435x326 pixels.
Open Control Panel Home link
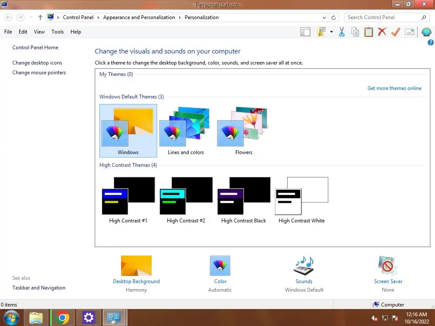(35, 48)
